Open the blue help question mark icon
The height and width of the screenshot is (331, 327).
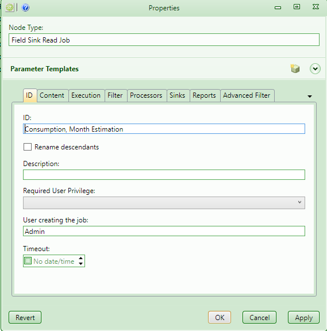pyautogui.click(x=25, y=7)
